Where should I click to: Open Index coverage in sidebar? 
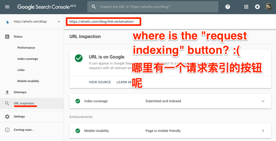[x=28, y=59]
